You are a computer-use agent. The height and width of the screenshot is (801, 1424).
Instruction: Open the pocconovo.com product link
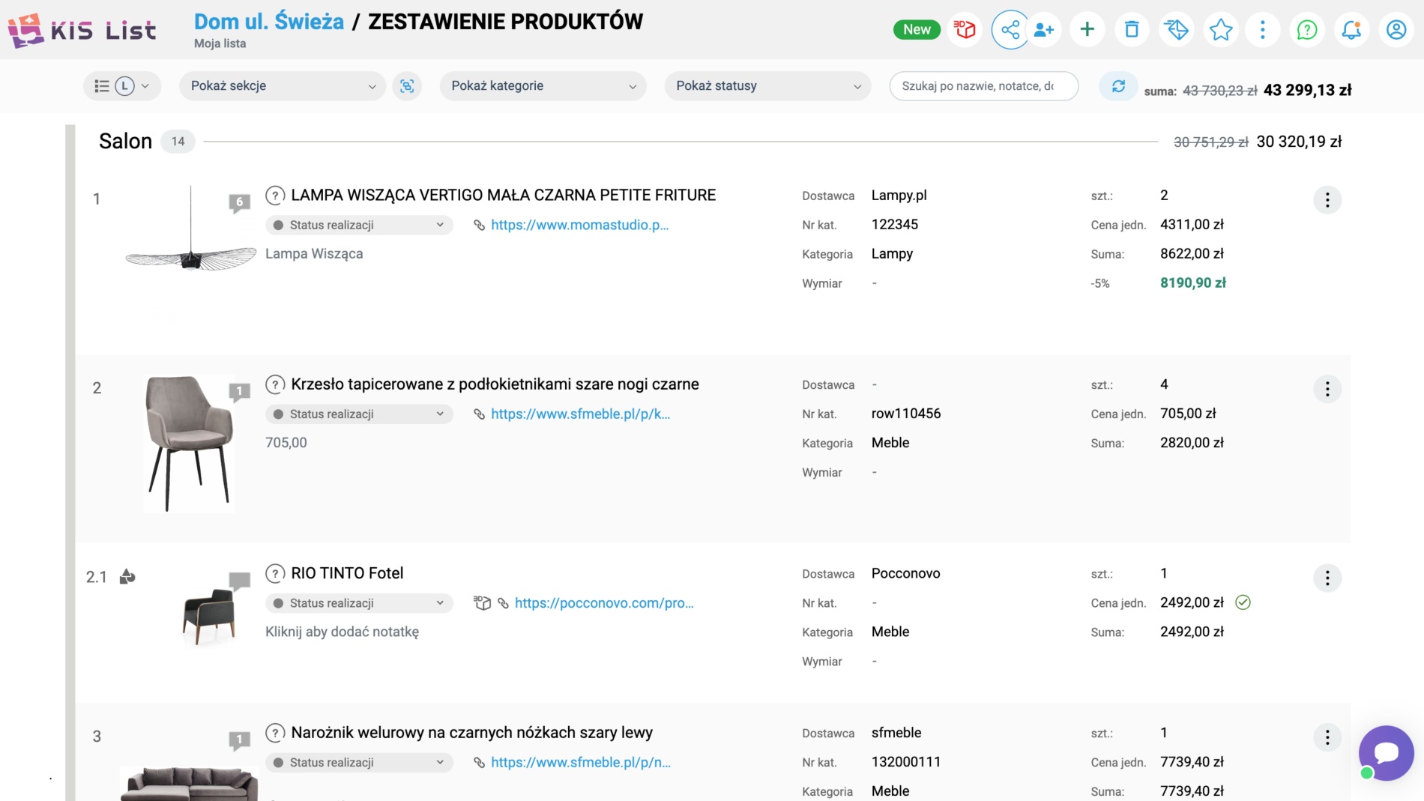point(604,603)
